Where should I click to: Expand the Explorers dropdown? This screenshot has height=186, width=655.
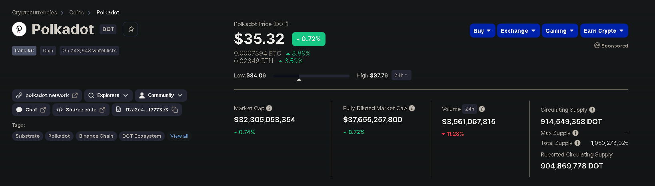[x=108, y=95]
